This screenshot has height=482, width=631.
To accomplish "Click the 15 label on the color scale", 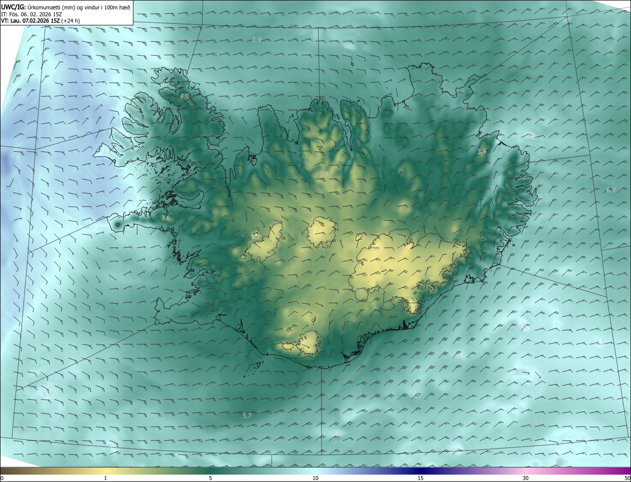I will click(x=421, y=478).
